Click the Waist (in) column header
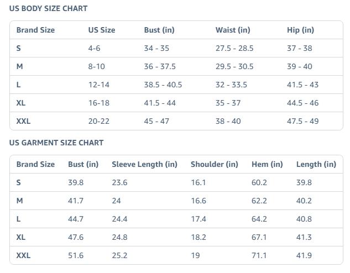350x273 pixels. click(233, 30)
